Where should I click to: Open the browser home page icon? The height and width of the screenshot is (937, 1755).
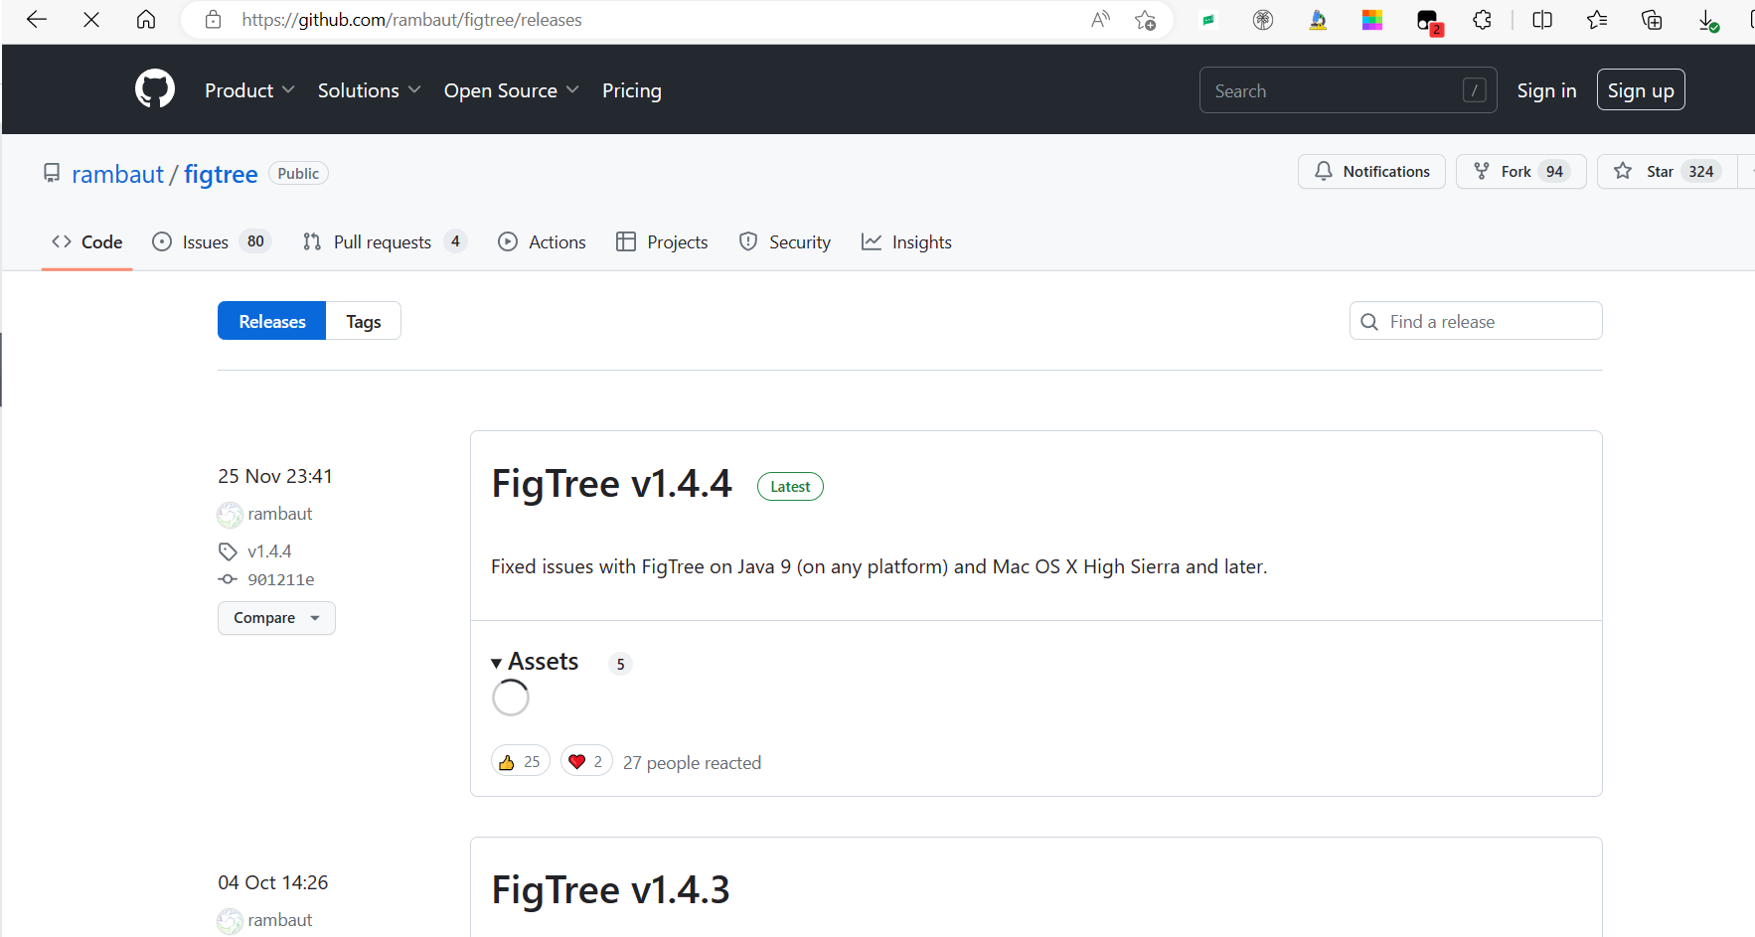[146, 20]
